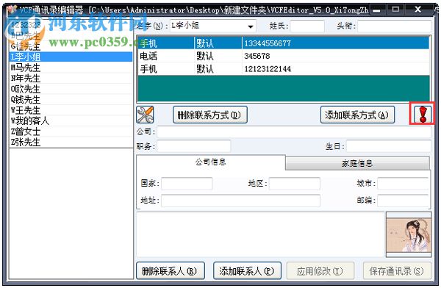This screenshot has width=441, height=288.
Task: Select contact O欧先生 in the list
Action: [x=71, y=89]
